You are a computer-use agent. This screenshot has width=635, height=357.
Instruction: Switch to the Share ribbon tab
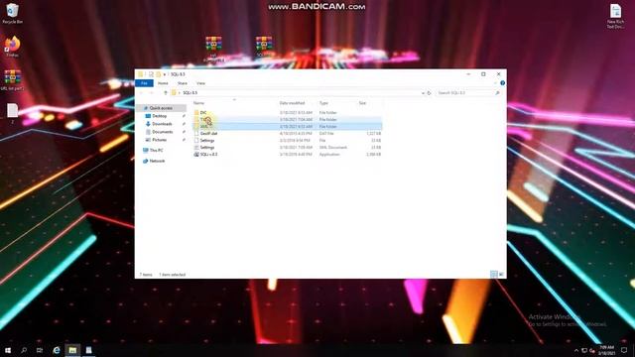pos(183,83)
